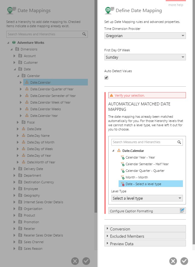Image resolution: width=195 pixels, height=267 pixels.
Task: Uncheck the Auto Detect Values checkbox
Action: (x=106, y=77)
